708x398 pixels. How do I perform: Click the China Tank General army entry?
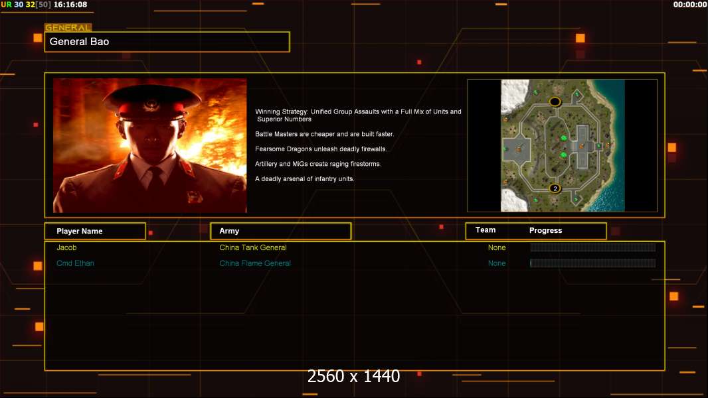(x=253, y=247)
